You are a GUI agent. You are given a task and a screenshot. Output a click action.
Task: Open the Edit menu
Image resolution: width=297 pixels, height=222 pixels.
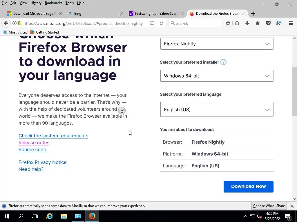(13, 3)
